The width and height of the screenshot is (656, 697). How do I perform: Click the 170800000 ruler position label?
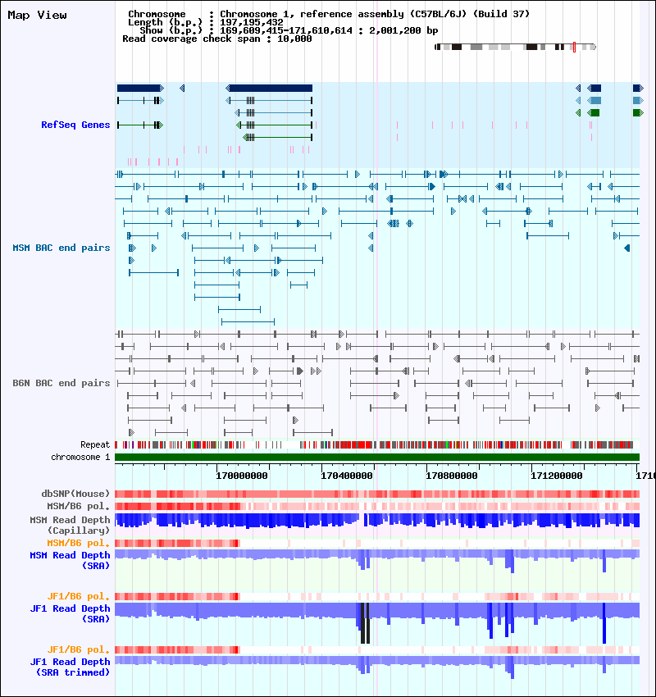point(452,476)
